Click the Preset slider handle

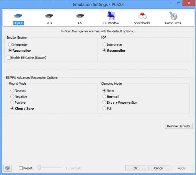pos(39,167)
